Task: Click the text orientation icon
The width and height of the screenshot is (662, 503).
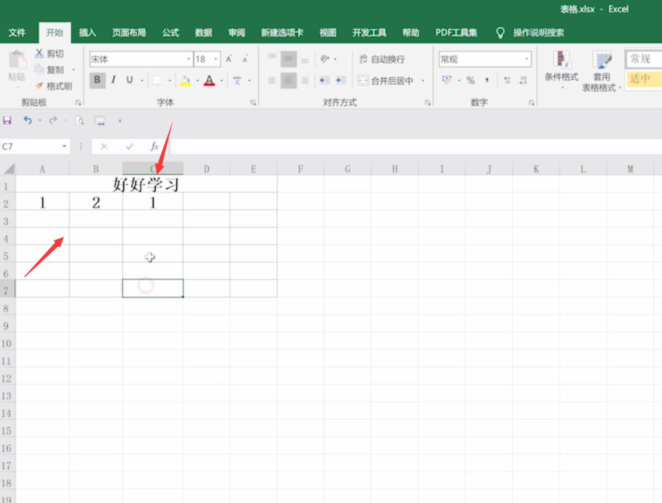Action: tap(324, 59)
